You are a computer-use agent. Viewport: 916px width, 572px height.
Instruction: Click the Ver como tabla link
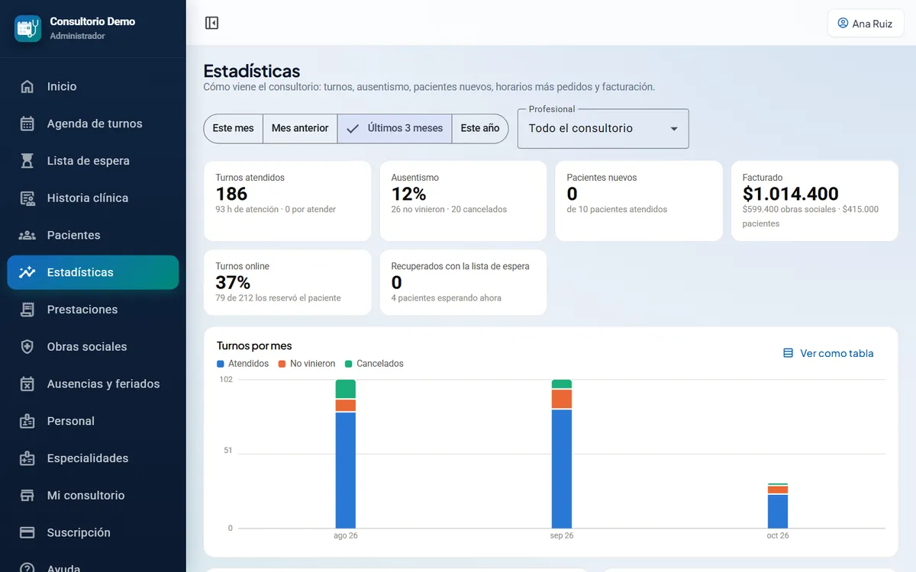(x=828, y=353)
